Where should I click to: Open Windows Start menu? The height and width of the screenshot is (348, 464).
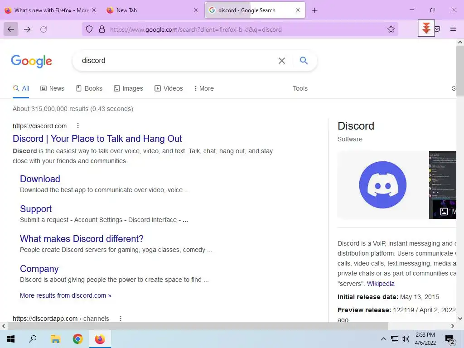tap(11, 339)
